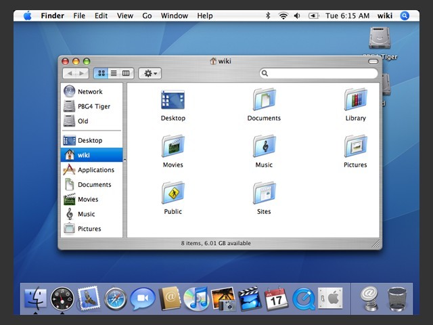This screenshot has height=325, width=433.
Task: Open the Go menu
Action: [x=147, y=16]
